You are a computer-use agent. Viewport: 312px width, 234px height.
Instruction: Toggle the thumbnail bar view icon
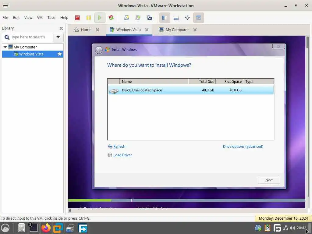[x=176, y=18]
